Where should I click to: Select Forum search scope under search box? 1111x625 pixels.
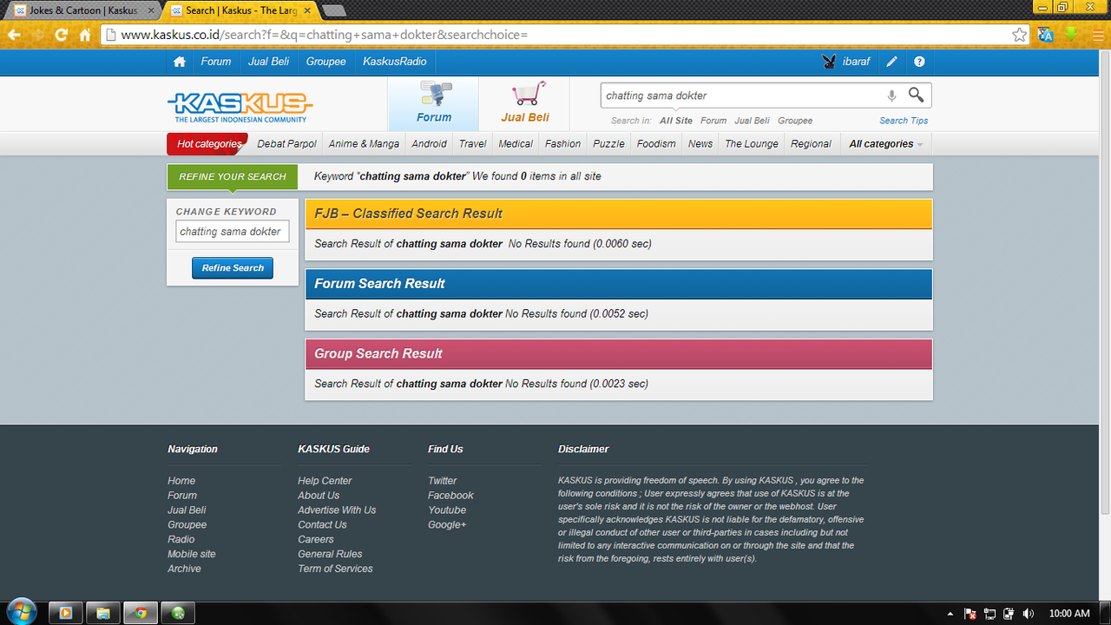pos(713,121)
